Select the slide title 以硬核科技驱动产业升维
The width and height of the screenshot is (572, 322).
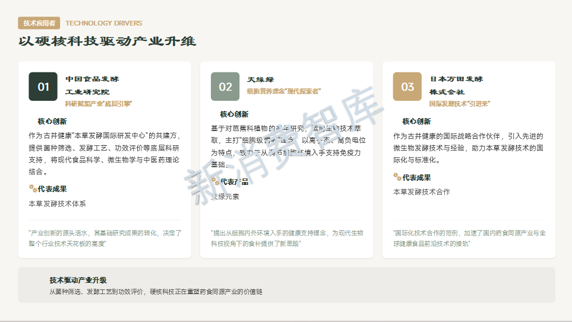[108, 42]
